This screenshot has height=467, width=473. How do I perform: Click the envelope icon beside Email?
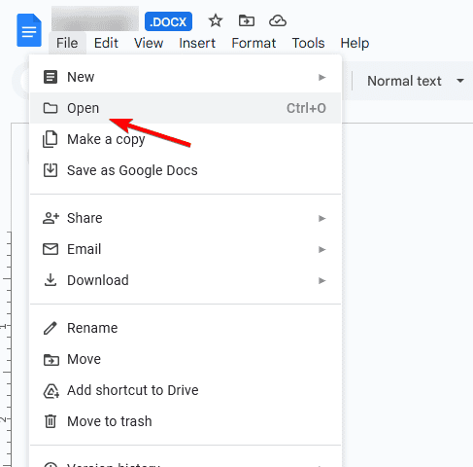tap(51, 249)
